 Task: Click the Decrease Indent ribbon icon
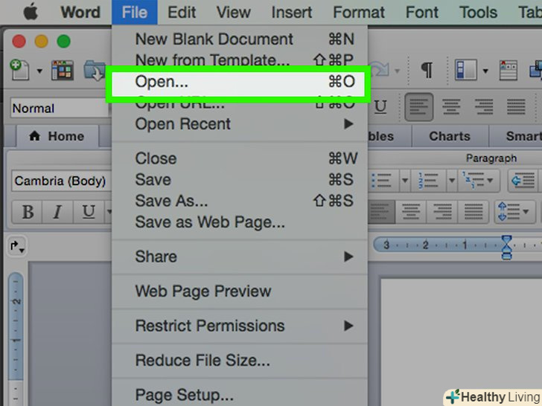coord(523,180)
